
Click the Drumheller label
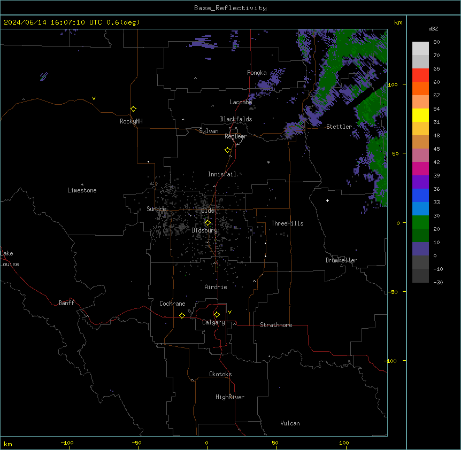(x=341, y=260)
